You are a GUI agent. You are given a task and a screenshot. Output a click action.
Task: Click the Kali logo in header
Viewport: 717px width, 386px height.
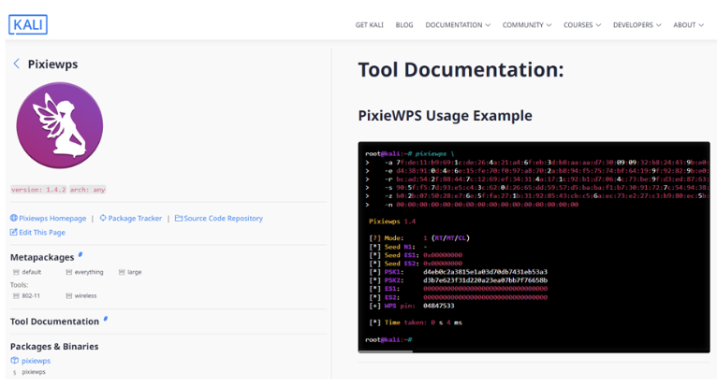point(28,24)
